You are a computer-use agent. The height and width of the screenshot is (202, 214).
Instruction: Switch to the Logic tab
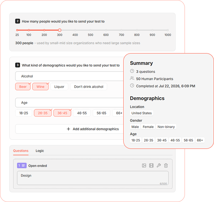click(x=40, y=151)
